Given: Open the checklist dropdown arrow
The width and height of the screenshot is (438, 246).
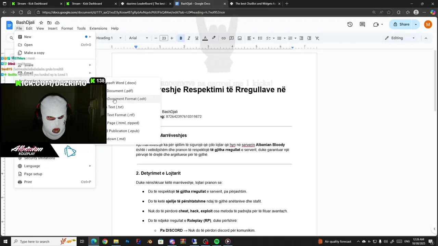Looking at the screenshot, I should (273, 38).
